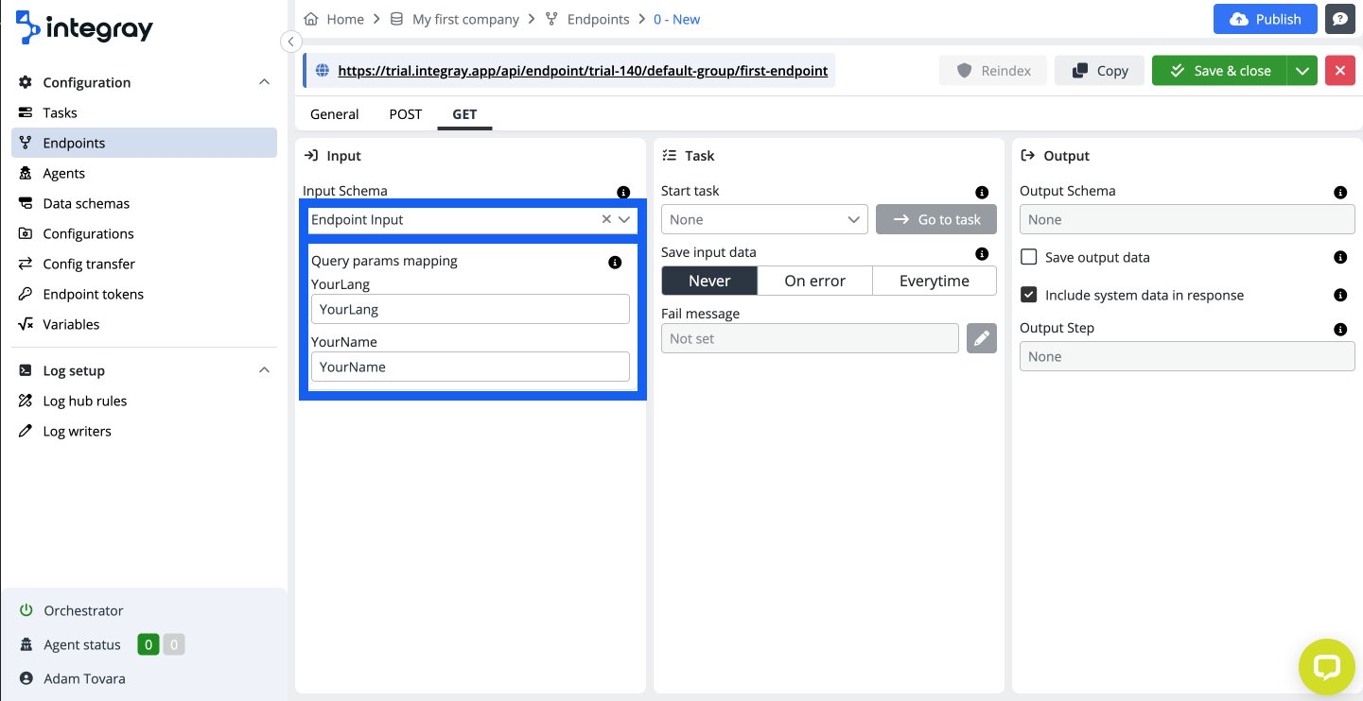Screen dimensions: 1363x701
Task: Switch to the POST tab
Action: 405,114
